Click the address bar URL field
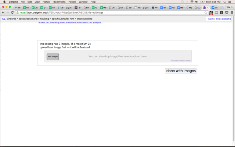 pyautogui.click(x=110, y=12)
